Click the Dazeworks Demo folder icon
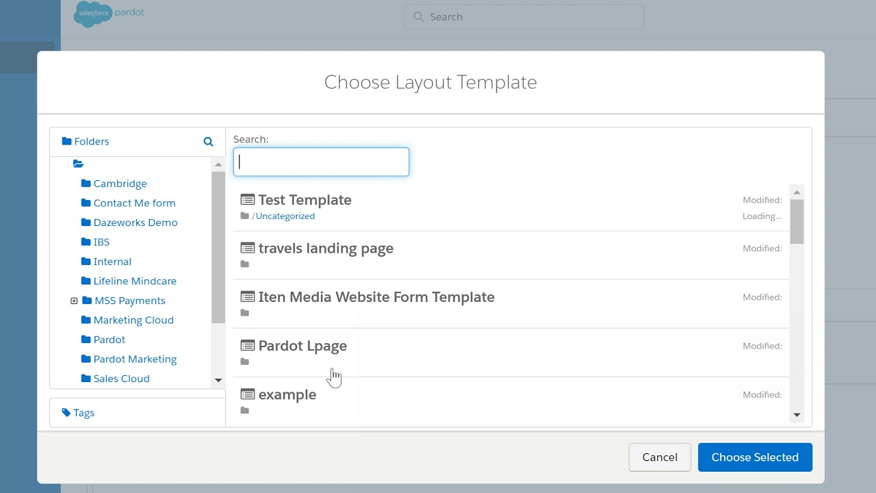 (86, 223)
